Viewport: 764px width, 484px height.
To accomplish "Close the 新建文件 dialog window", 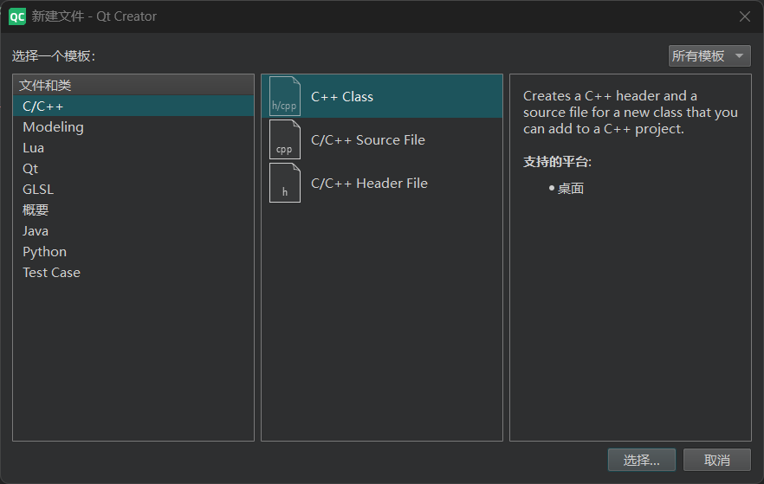I will 745,16.
